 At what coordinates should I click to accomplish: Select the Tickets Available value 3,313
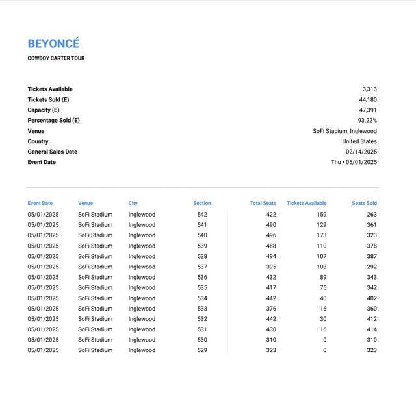(x=370, y=89)
